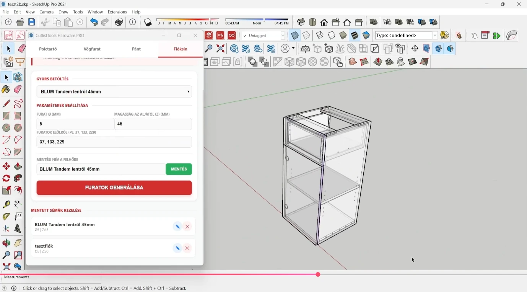Toggle X-ray face style
The width and height of the screenshot is (527, 292).
(x=295, y=35)
